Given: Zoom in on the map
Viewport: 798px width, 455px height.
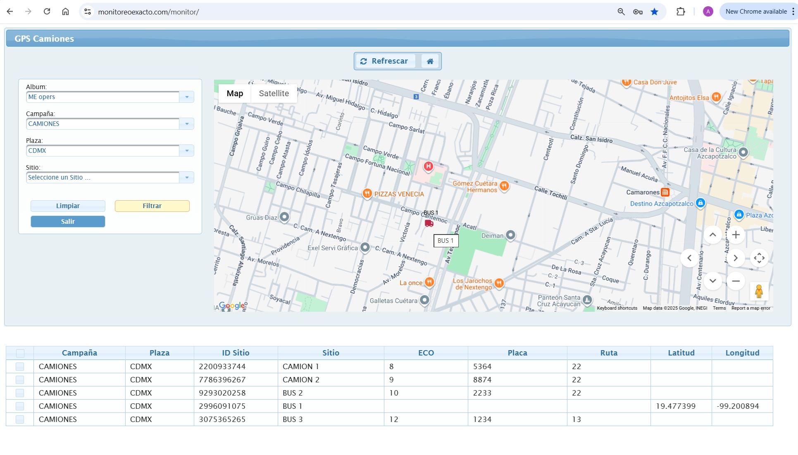Looking at the screenshot, I should [736, 235].
